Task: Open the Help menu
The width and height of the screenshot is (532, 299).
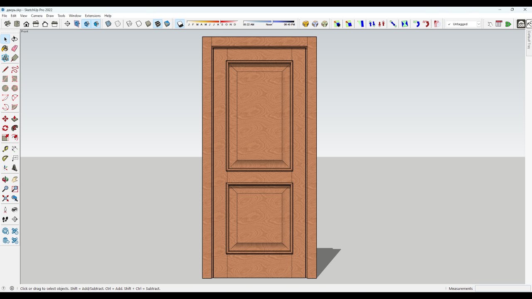Action: (108, 16)
